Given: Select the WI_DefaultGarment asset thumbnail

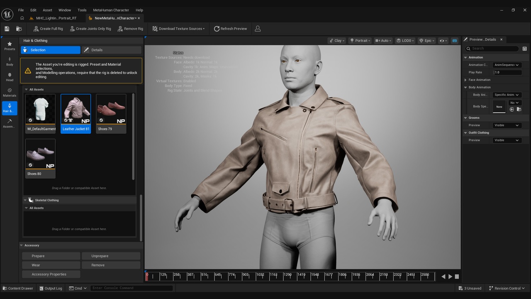Looking at the screenshot, I should [x=40, y=114].
